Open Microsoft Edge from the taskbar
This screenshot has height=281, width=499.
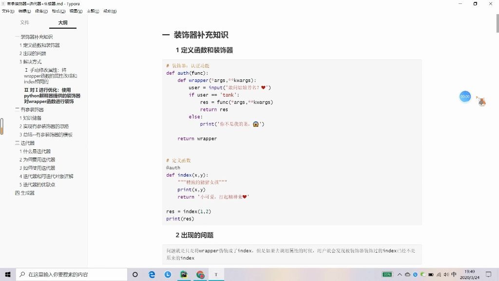pos(151,274)
